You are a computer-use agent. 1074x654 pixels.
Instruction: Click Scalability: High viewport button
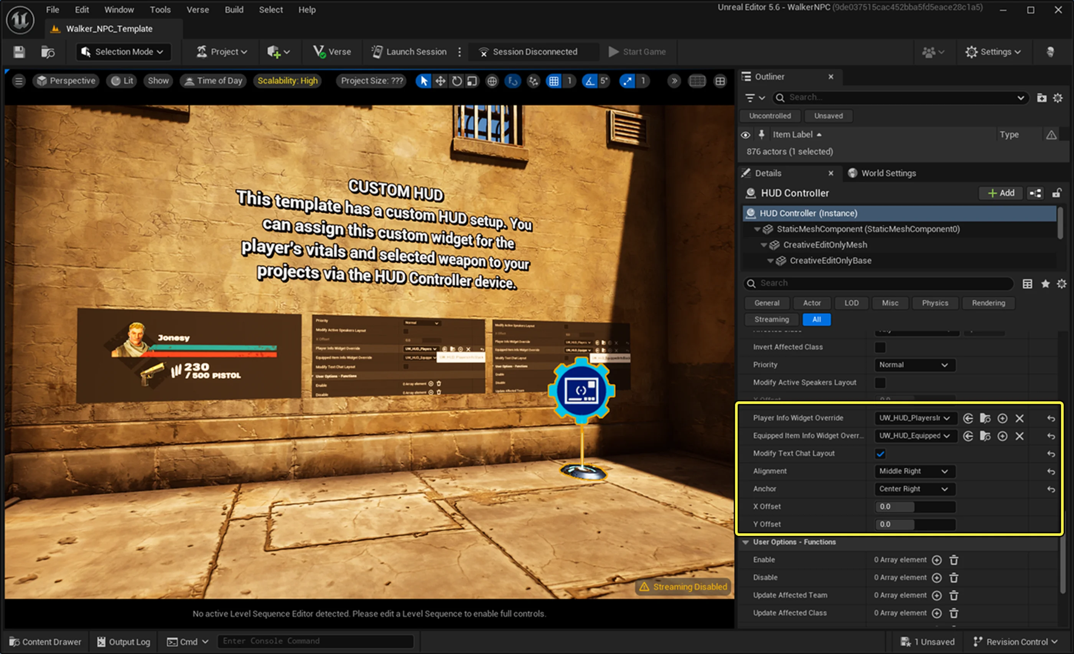coord(288,81)
